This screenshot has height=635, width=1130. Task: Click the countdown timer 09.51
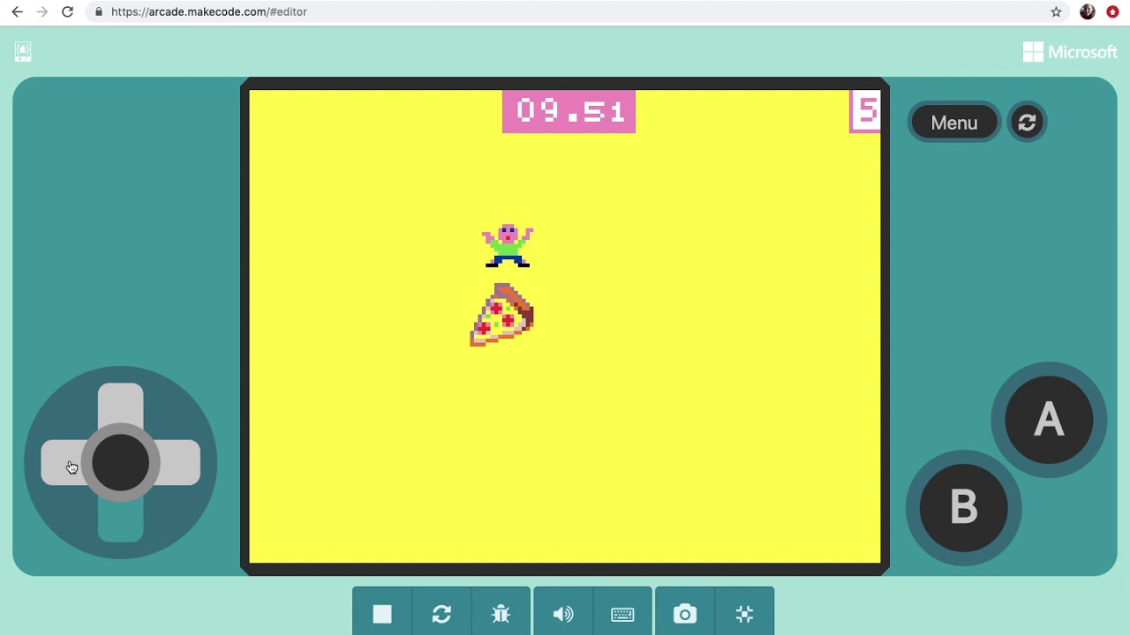point(569,112)
